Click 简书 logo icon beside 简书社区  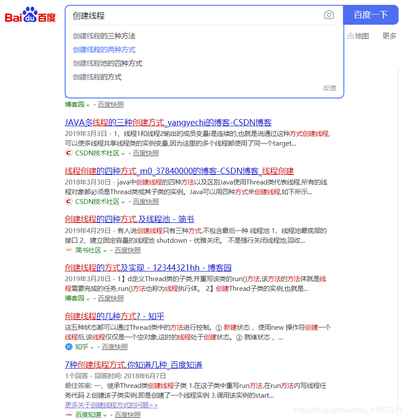point(69,250)
